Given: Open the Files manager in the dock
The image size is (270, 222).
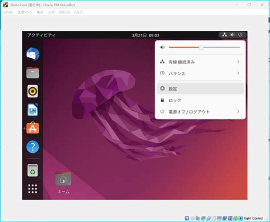Looking at the screenshot, I should [x=32, y=72].
